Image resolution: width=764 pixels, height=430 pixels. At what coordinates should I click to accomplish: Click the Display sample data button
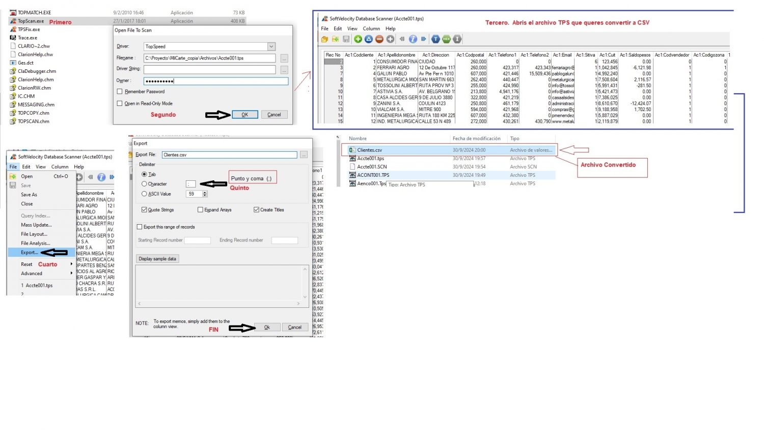pyautogui.click(x=157, y=259)
